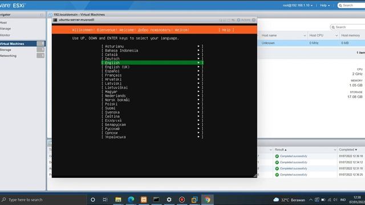Choose Norsk bokmål in the language list
This screenshot has width=365, height=205.
click(x=152, y=100)
